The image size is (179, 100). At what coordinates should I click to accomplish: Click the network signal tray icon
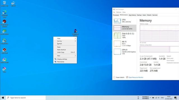(x=156, y=98)
